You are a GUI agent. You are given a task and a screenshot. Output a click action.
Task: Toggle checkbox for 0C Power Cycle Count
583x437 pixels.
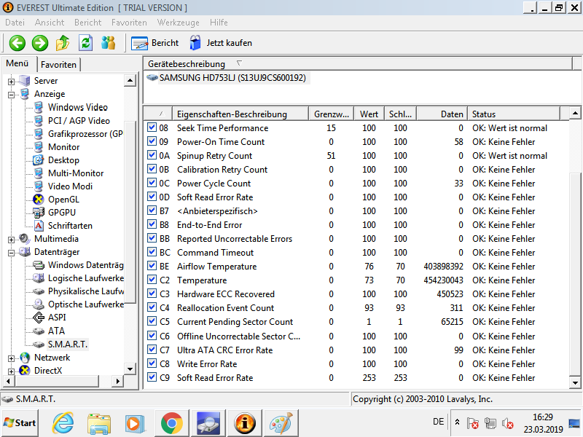[x=152, y=183]
